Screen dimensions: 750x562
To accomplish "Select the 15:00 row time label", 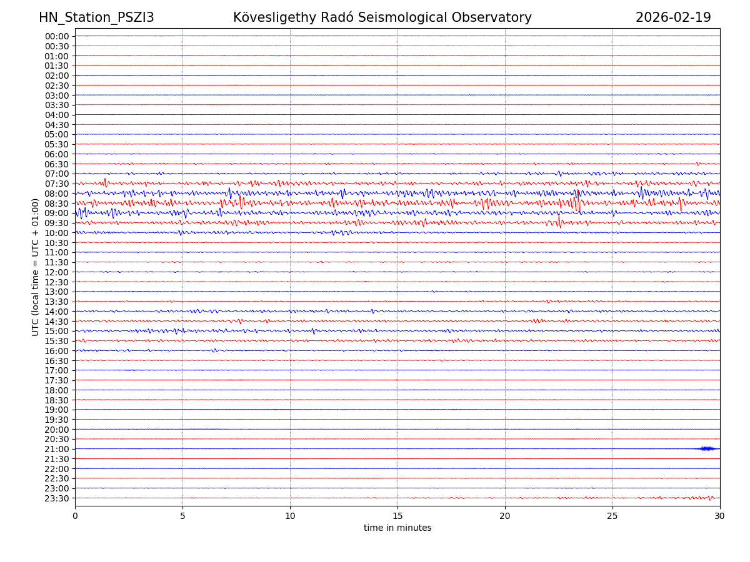I will (x=56, y=331).
